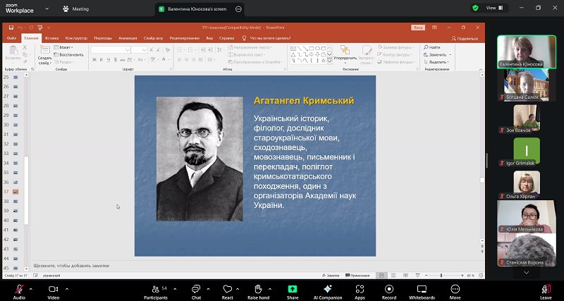This screenshot has height=301, width=564.
Task: Unmute the microphone with the Audio button
Action: pos(19,289)
